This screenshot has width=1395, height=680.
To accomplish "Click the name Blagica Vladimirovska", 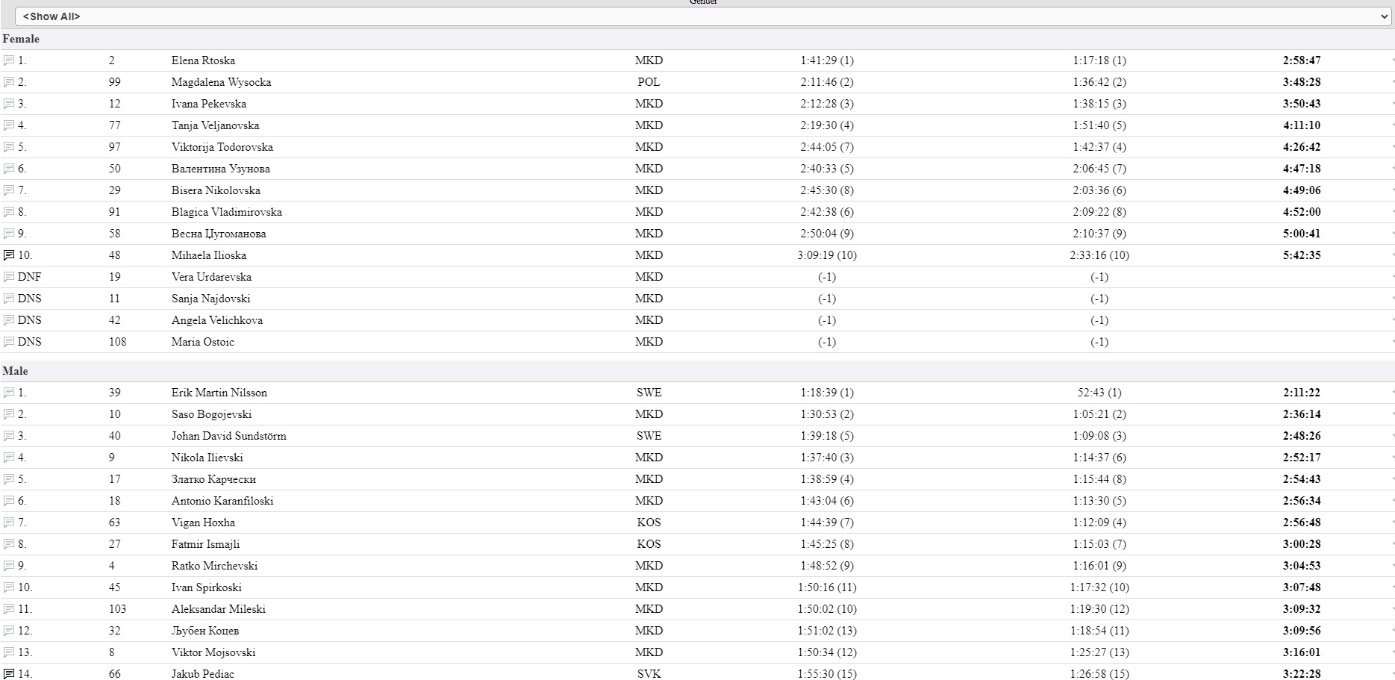I will tap(226, 212).
